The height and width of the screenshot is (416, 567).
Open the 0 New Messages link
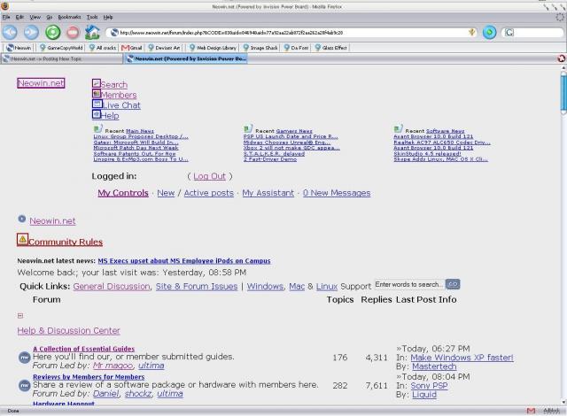click(337, 193)
